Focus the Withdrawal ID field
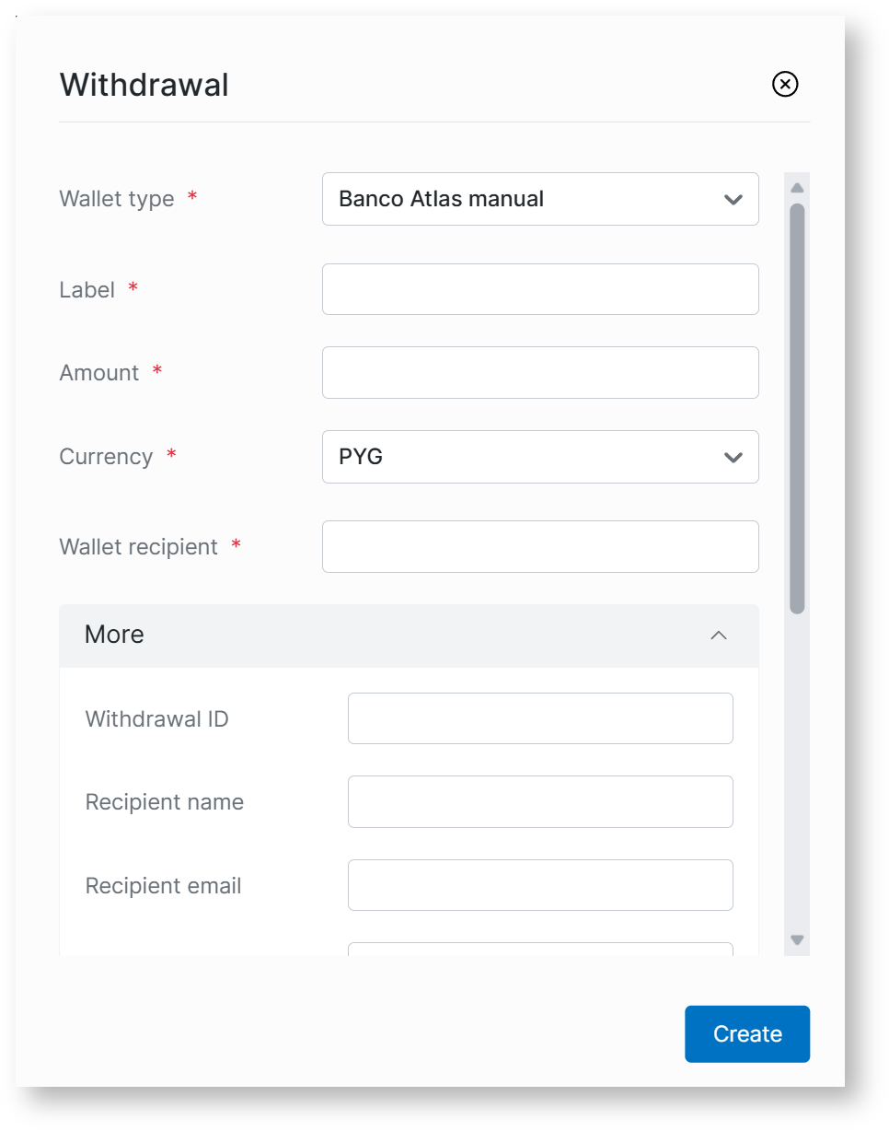 tap(539, 718)
